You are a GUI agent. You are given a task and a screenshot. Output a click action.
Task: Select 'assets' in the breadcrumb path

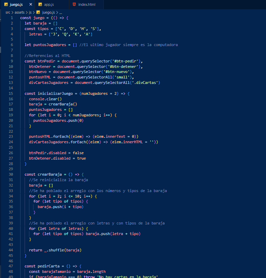(19, 12)
